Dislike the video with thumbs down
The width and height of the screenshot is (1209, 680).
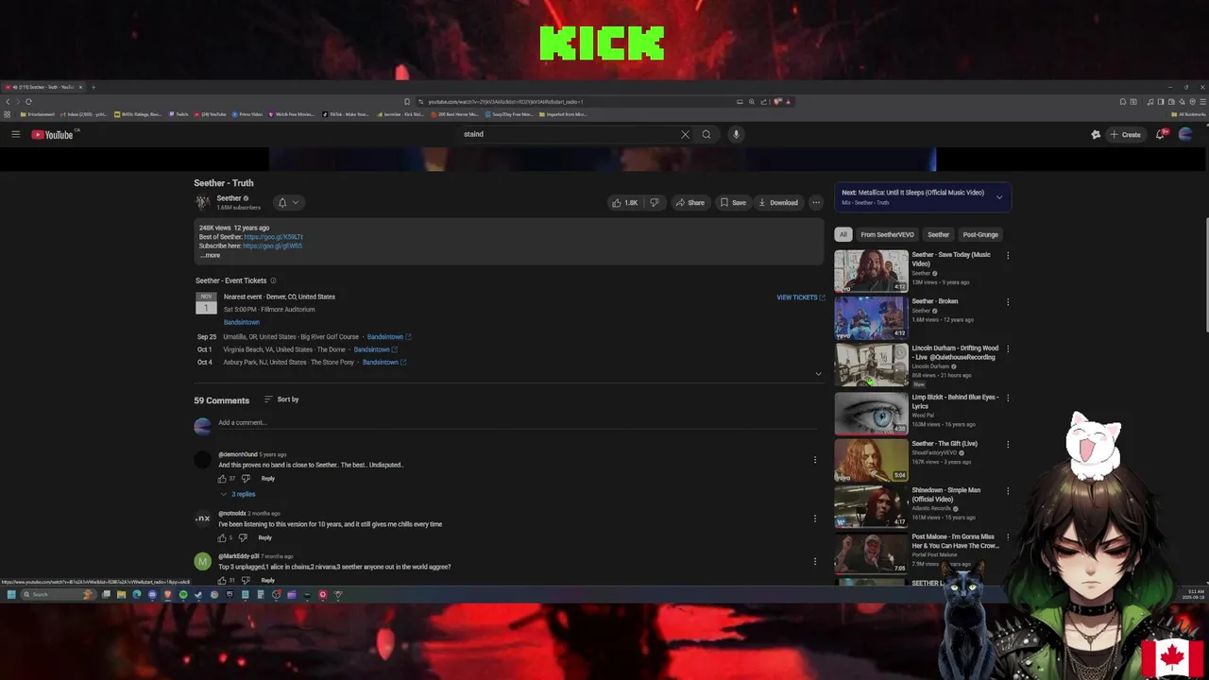click(654, 202)
